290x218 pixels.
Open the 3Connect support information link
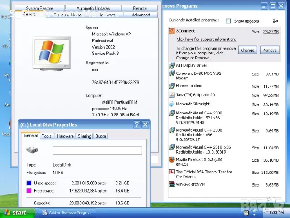point(206,40)
